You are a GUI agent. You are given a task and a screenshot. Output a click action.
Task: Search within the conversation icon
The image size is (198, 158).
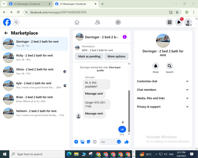click(x=169, y=66)
